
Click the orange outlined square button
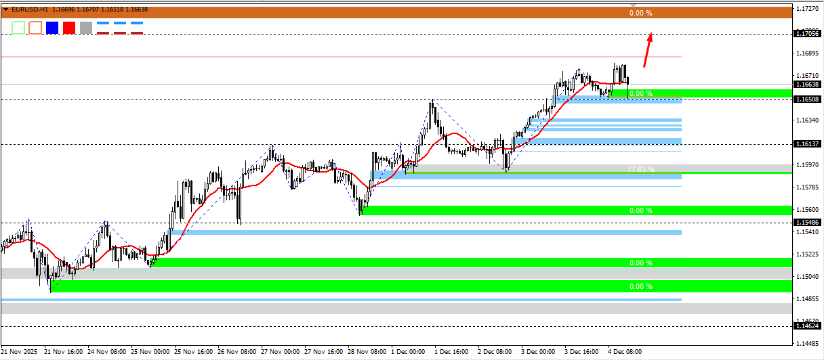point(35,28)
